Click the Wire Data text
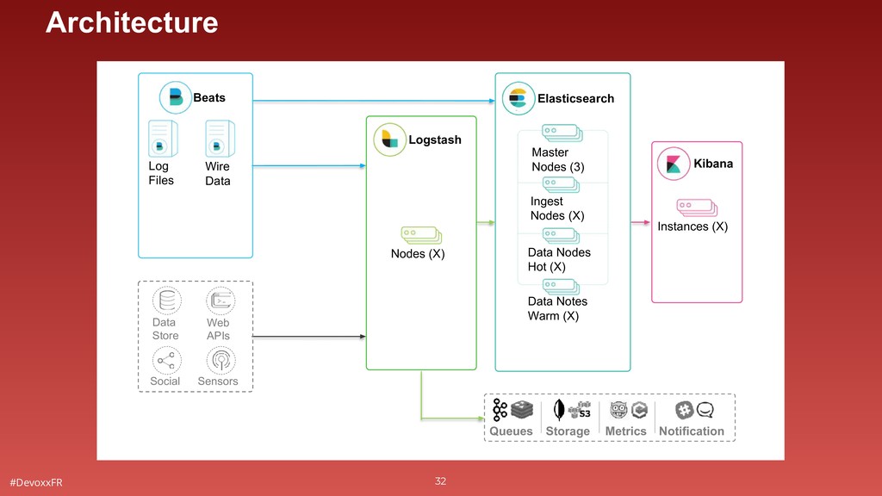 click(x=218, y=174)
